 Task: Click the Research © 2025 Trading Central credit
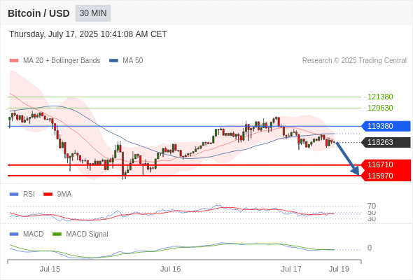[354, 61]
